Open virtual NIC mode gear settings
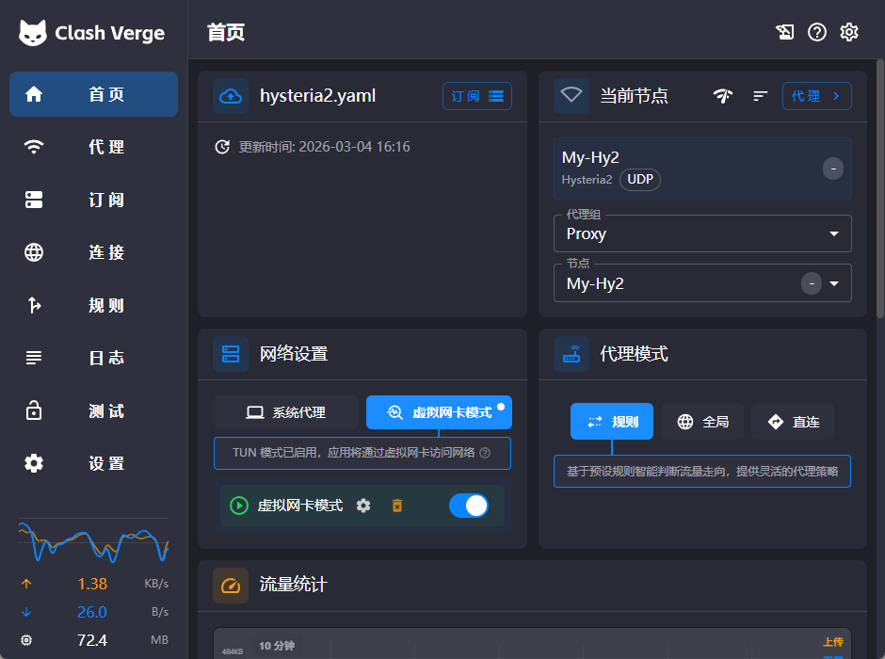Image resolution: width=885 pixels, height=659 pixels. pos(363,506)
